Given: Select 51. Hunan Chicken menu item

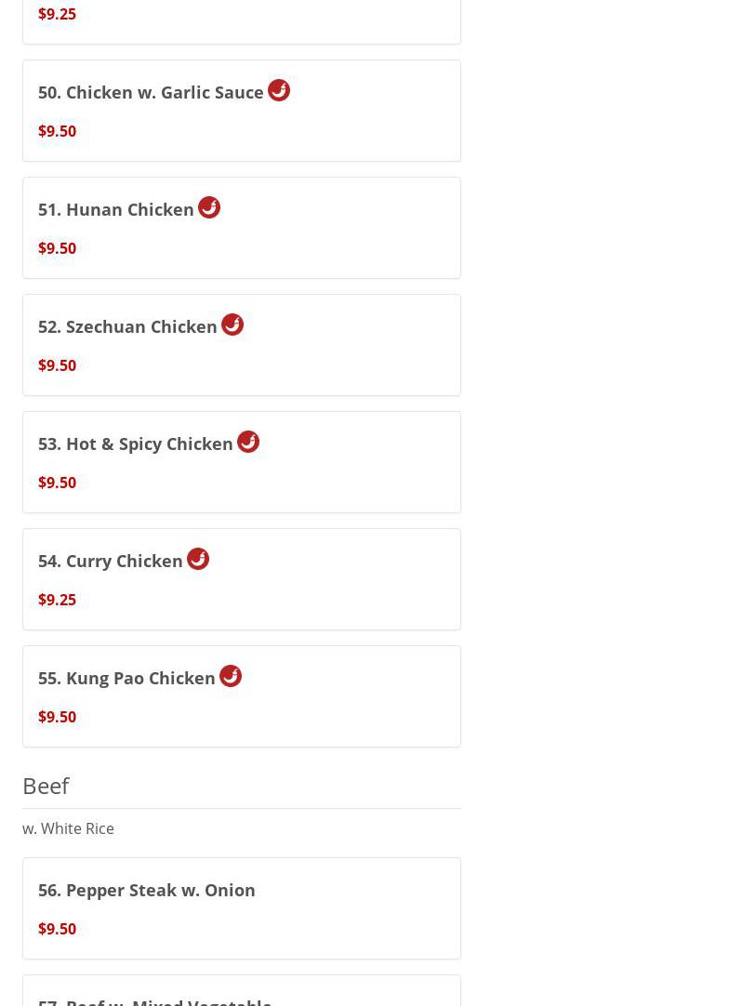Looking at the screenshot, I should click(x=116, y=209).
